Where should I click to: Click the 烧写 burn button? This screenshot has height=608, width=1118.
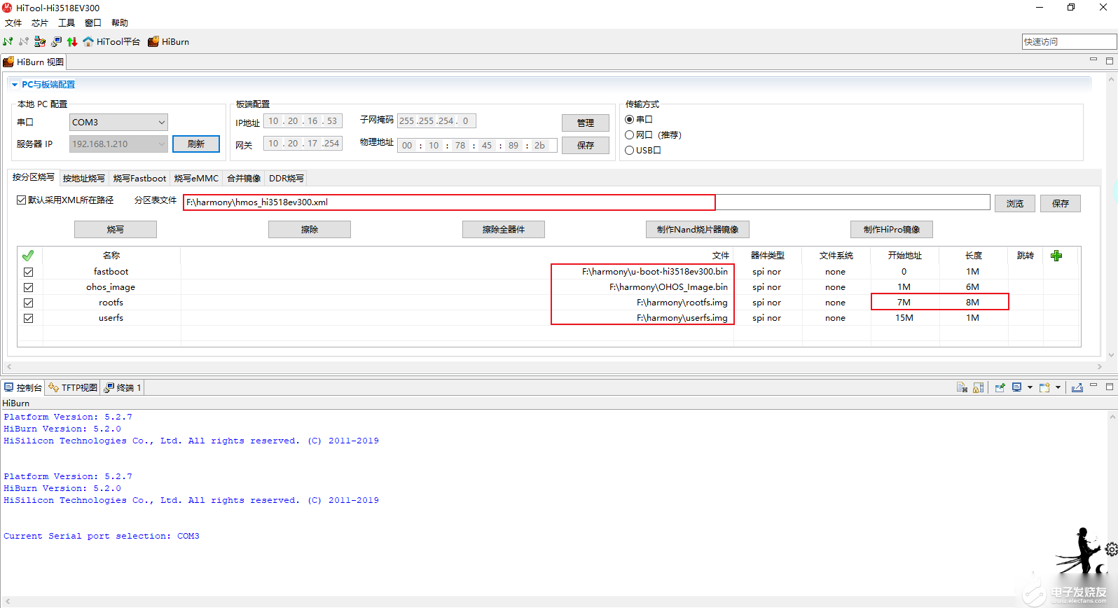point(116,230)
